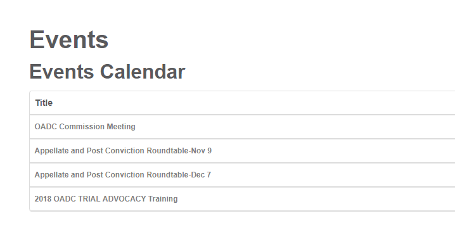Sort the table by Title column header
The image size is (455, 237).
[x=44, y=103]
